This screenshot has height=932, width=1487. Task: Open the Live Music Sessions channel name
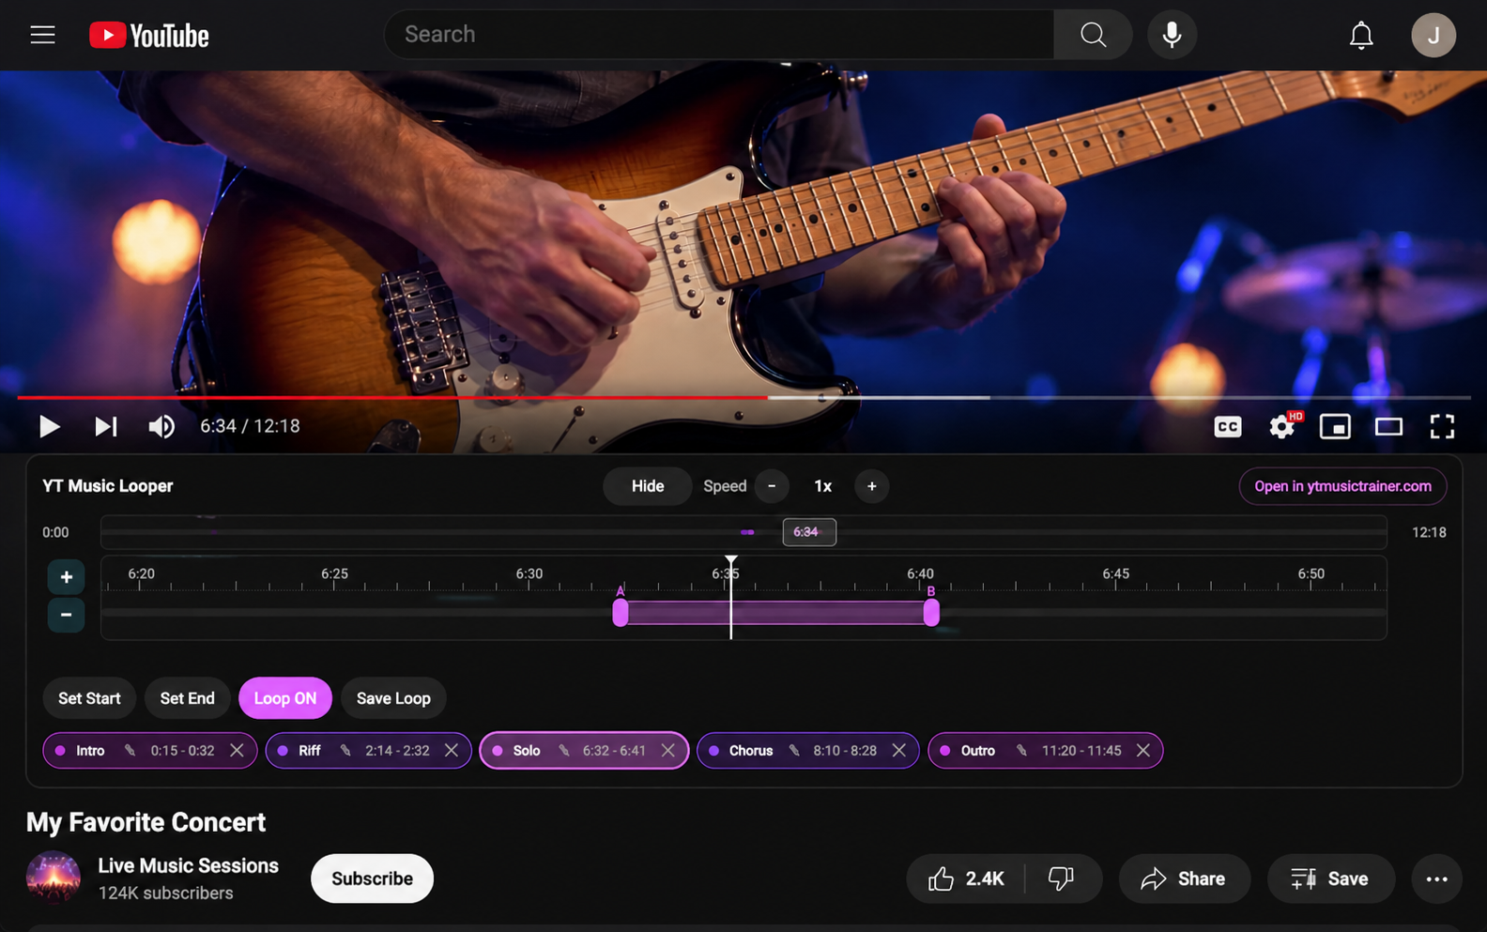188,866
